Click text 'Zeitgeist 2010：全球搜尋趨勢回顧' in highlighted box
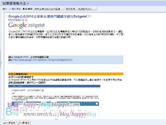The width and height of the screenshot is (166, 125). click(x=31, y=57)
